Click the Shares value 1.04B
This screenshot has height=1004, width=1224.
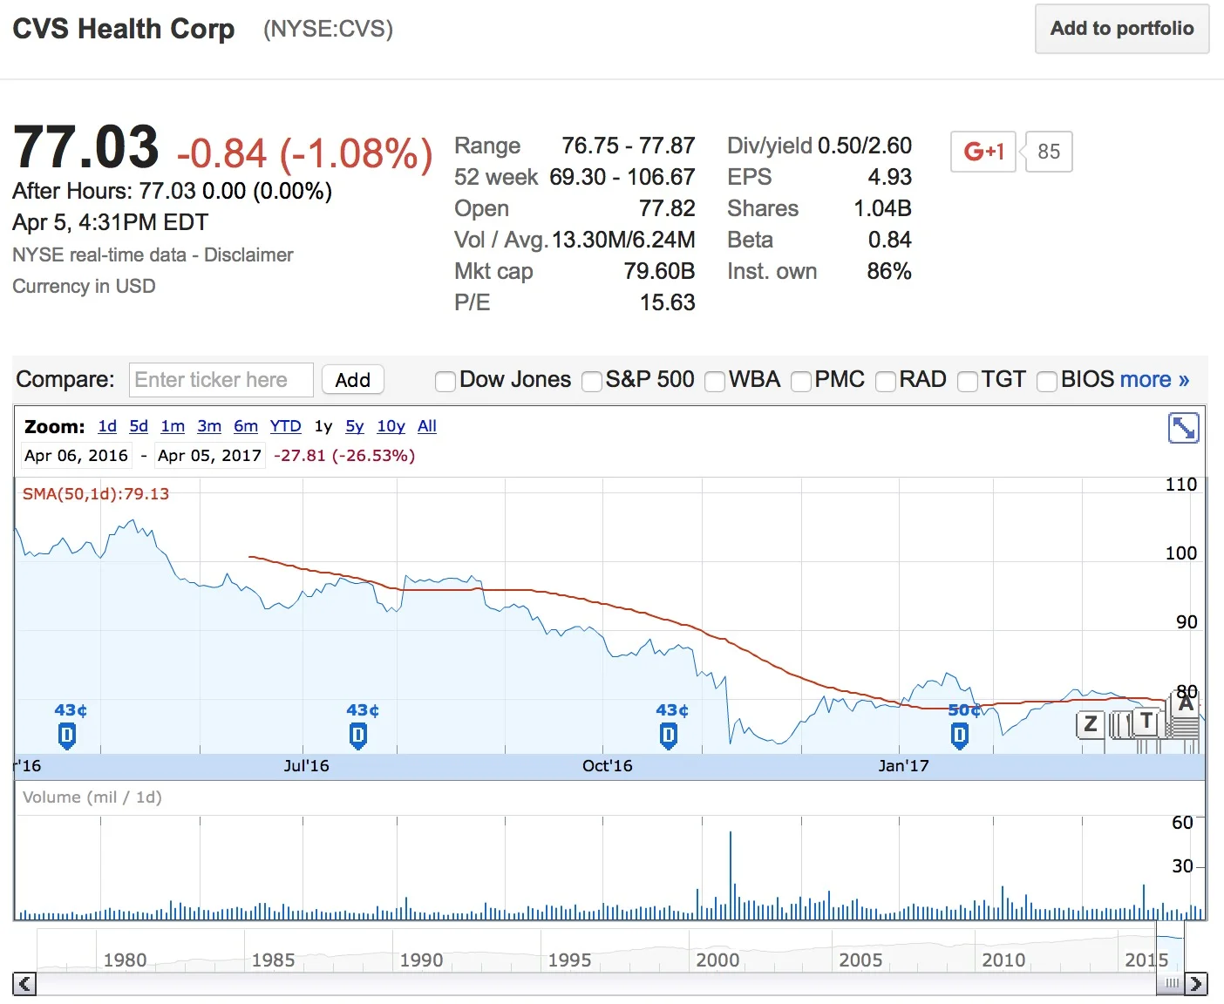tap(882, 208)
